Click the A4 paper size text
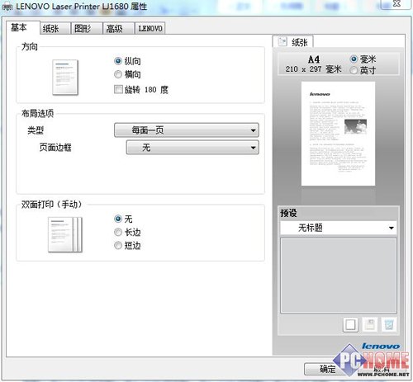This screenshot has width=413, height=382. click(314, 59)
